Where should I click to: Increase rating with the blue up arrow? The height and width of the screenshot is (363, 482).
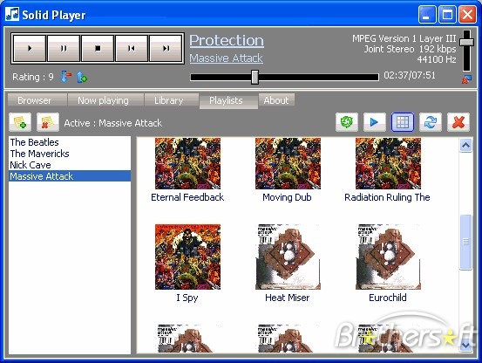(x=81, y=77)
